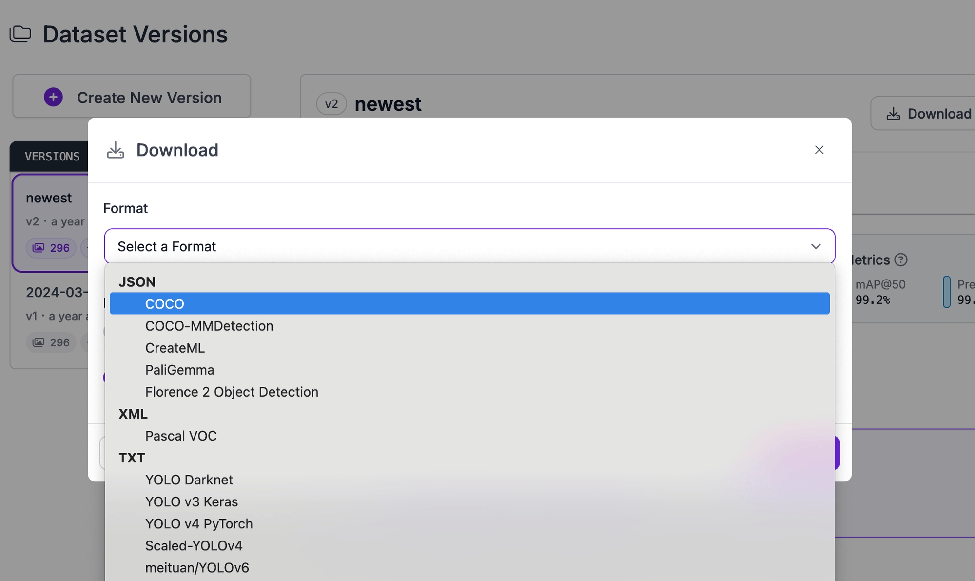Open the metrics help question mark

(x=900, y=260)
